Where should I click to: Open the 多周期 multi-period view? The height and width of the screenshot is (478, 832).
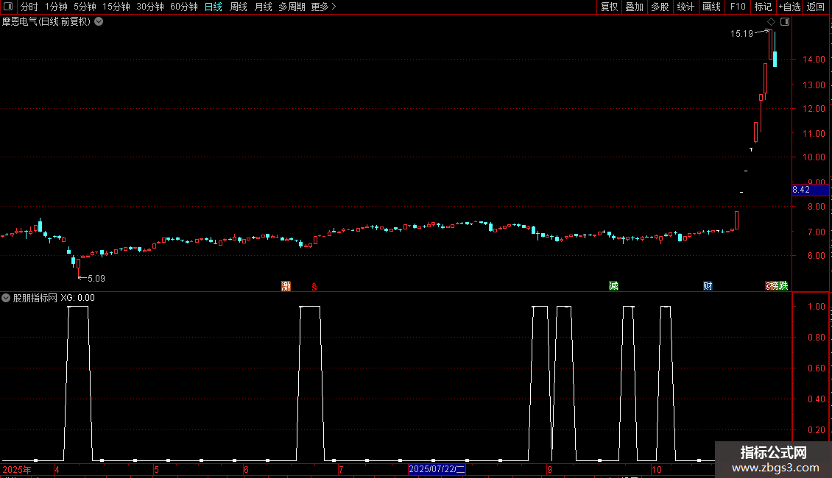click(x=292, y=7)
